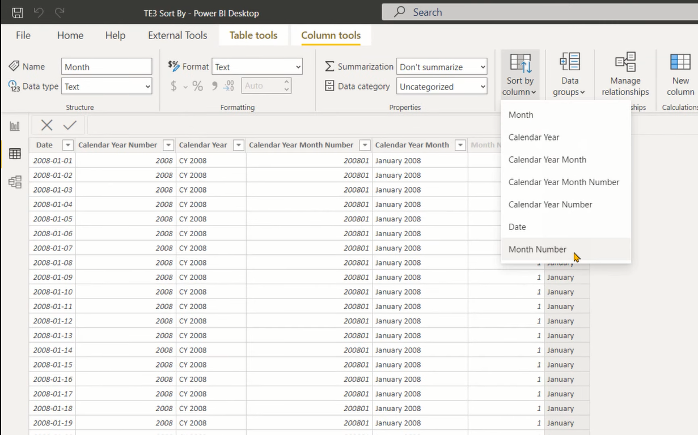
Task: Commit formula with the checkmark icon
Action: 70,125
